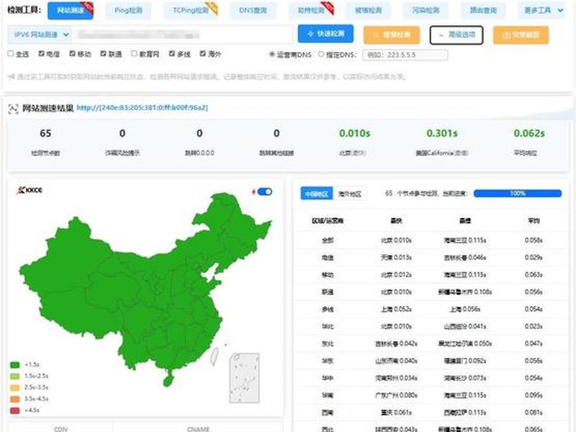The width and height of the screenshot is (576, 432).
Task: Open the TCPing检测 tool tab
Action: pos(190,11)
